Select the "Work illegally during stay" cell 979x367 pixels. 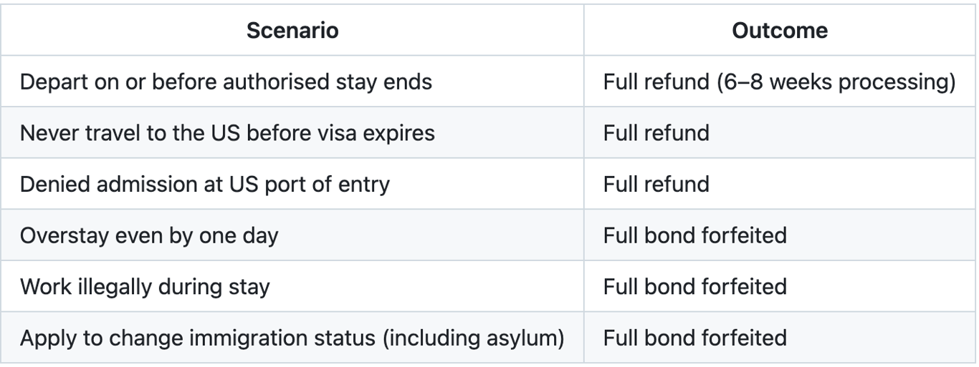(x=145, y=286)
